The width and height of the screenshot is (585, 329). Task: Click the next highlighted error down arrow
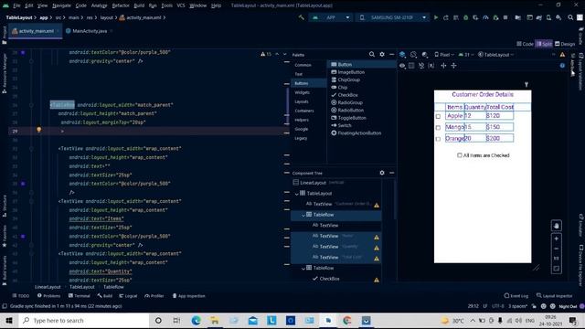click(284, 54)
